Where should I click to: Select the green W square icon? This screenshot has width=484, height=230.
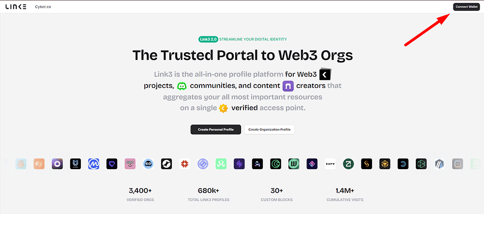(x=294, y=164)
